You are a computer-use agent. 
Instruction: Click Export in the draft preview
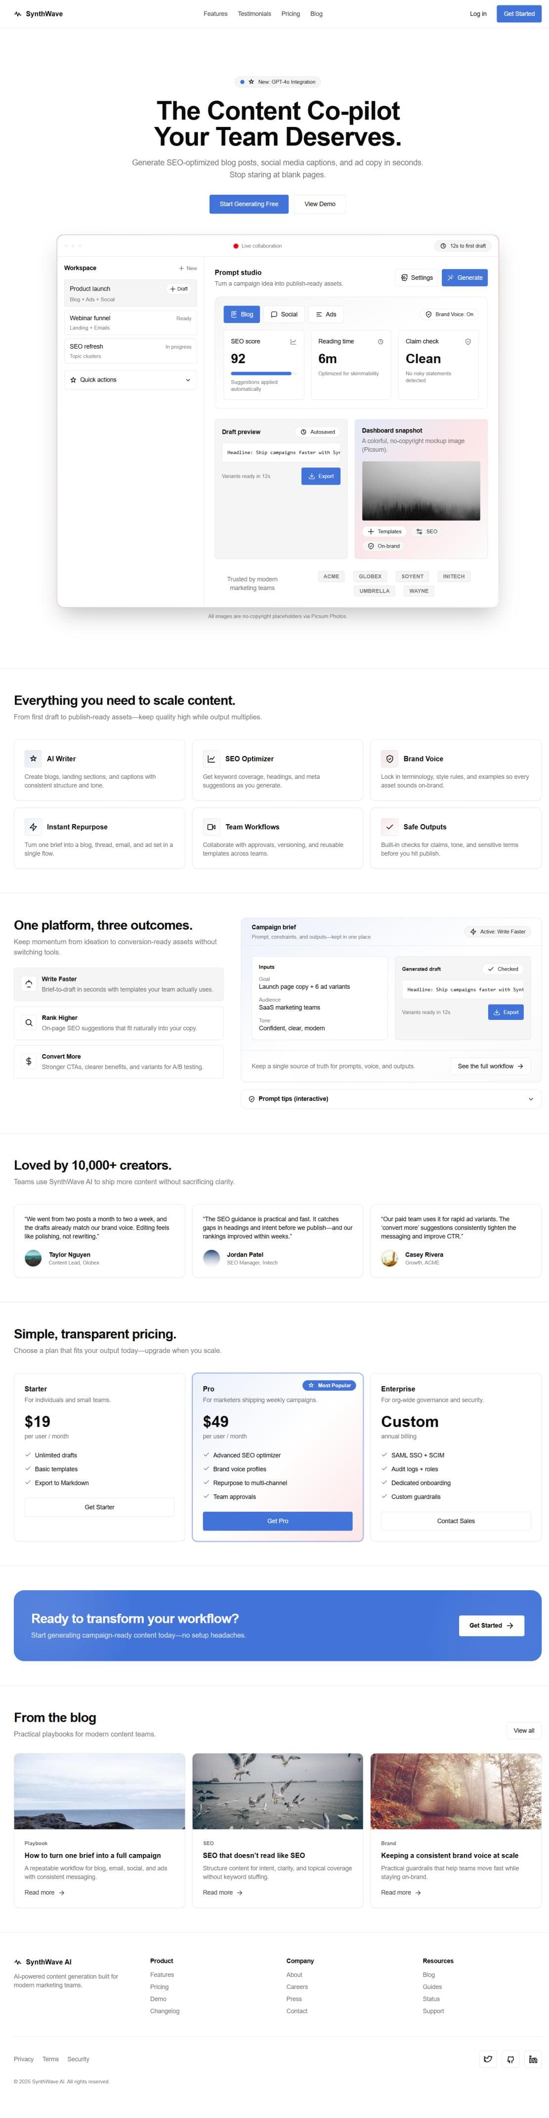click(x=321, y=476)
